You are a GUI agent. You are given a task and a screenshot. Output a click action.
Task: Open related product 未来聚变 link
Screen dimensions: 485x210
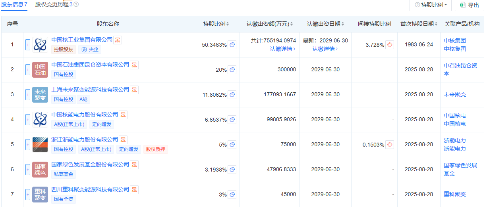point(455,95)
